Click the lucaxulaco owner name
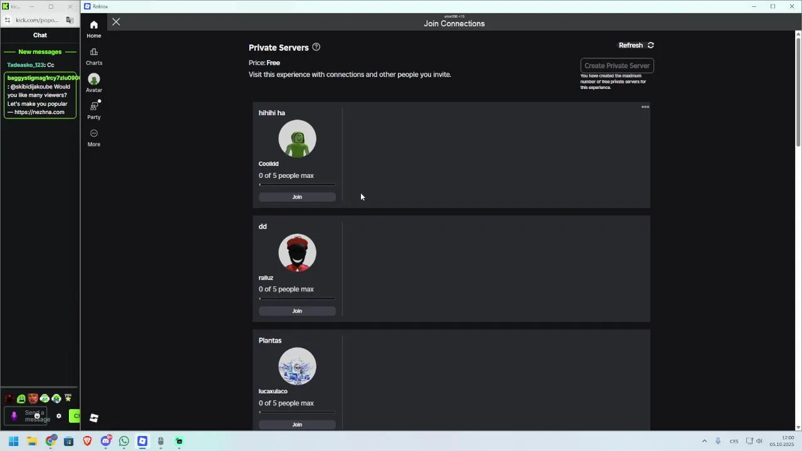This screenshot has height=451, width=802. click(273, 391)
